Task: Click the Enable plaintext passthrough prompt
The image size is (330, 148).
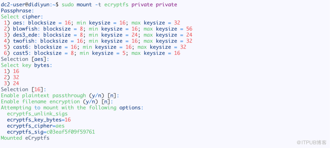Action: click(x=60, y=96)
